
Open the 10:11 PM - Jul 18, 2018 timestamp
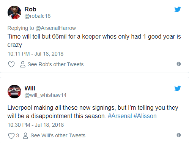click(35, 54)
